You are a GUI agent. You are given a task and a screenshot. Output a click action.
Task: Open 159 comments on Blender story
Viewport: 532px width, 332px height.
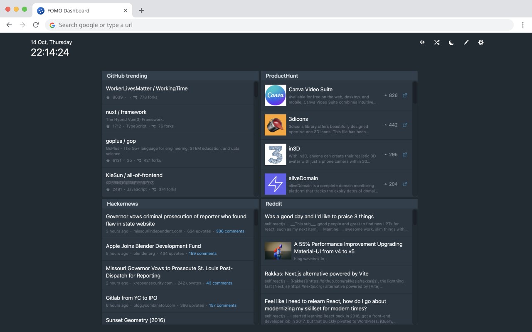point(202,254)
